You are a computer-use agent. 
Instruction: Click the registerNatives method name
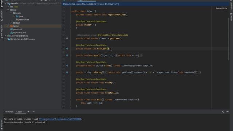point(116,15)
